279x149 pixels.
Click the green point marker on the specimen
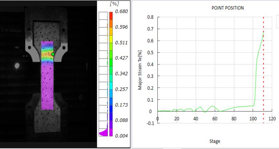[x=53, y=54]
